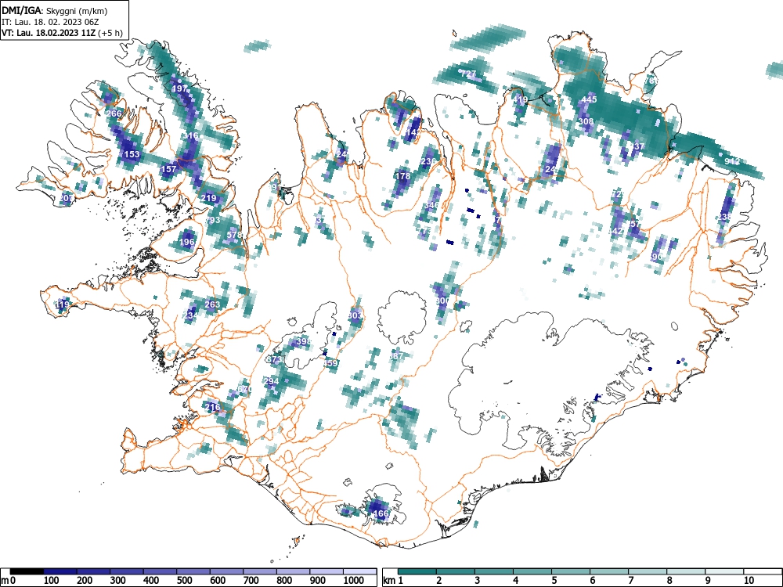
Task: Select the dark teal 1–2 km legend swatch
Action: (x=417, y=571)
